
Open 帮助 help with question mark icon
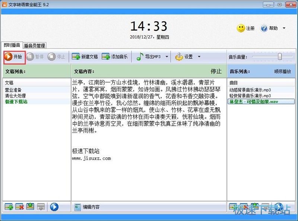pos(269,28)
